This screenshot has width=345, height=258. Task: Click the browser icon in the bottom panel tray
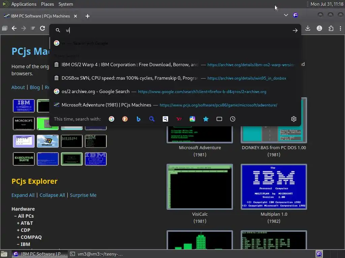pos(319,254)
